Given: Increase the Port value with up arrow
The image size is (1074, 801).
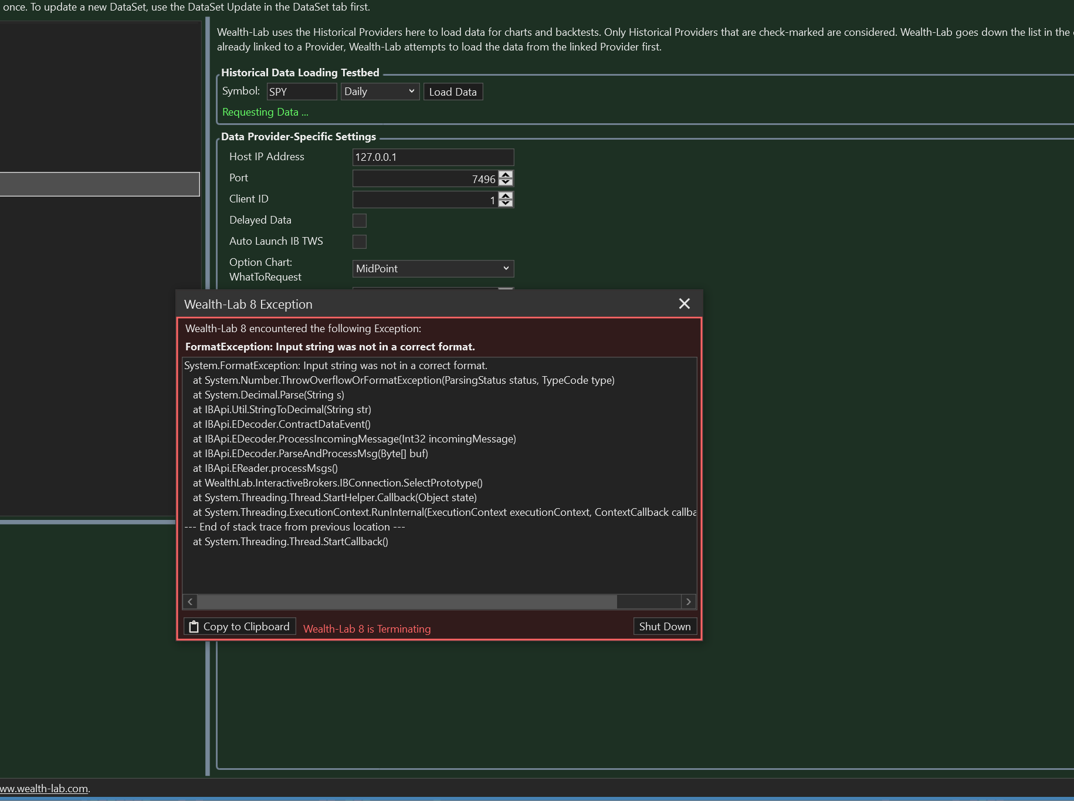Looking at the screenshot, I should click(x=506, y=175).
